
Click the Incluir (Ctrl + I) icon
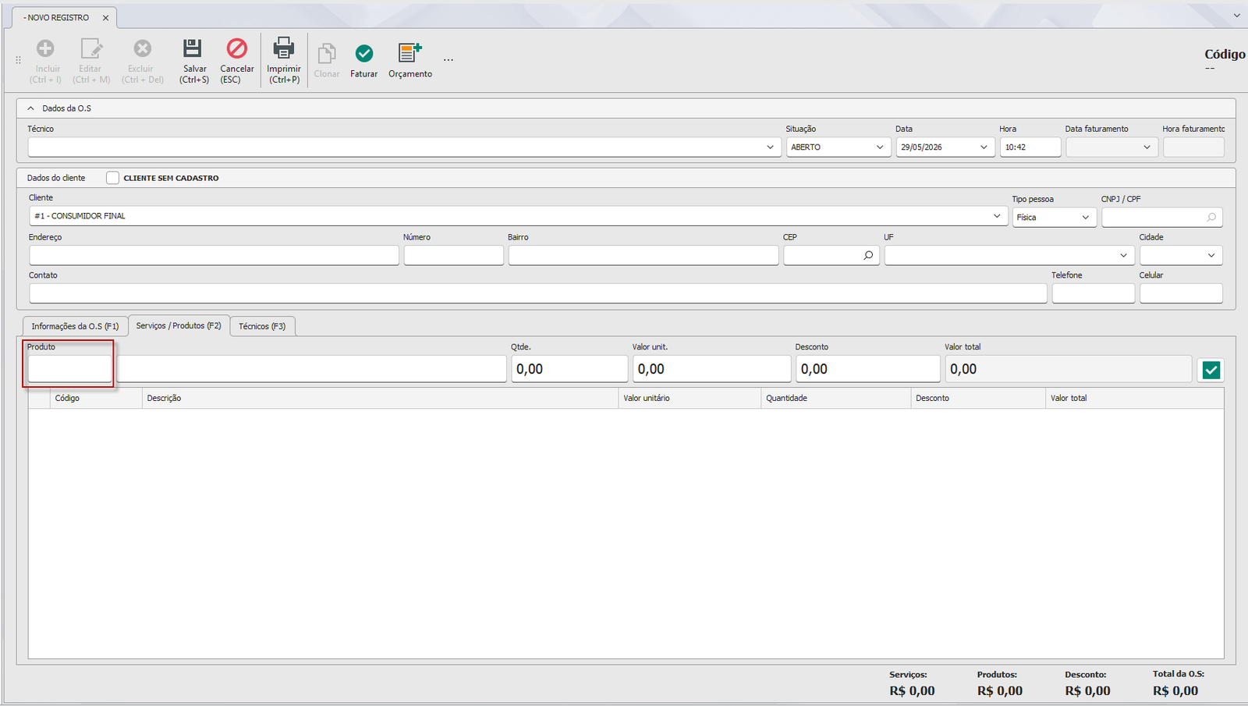[x=45, y=48]
